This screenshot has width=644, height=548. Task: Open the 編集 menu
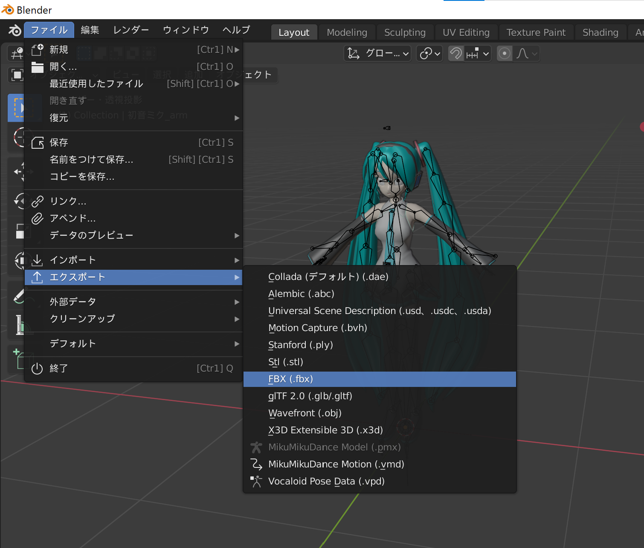tap(90, 30)
